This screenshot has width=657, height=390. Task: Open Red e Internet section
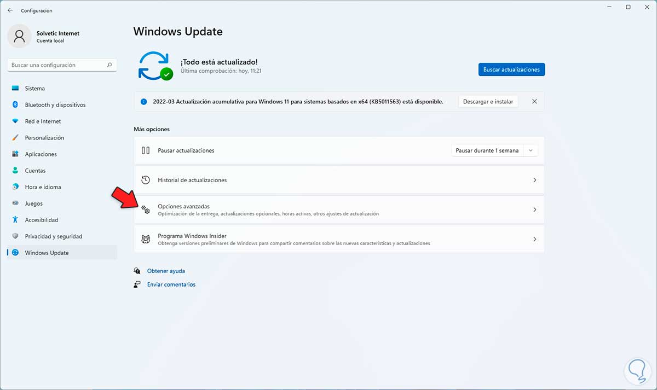[x=62, y=121]
